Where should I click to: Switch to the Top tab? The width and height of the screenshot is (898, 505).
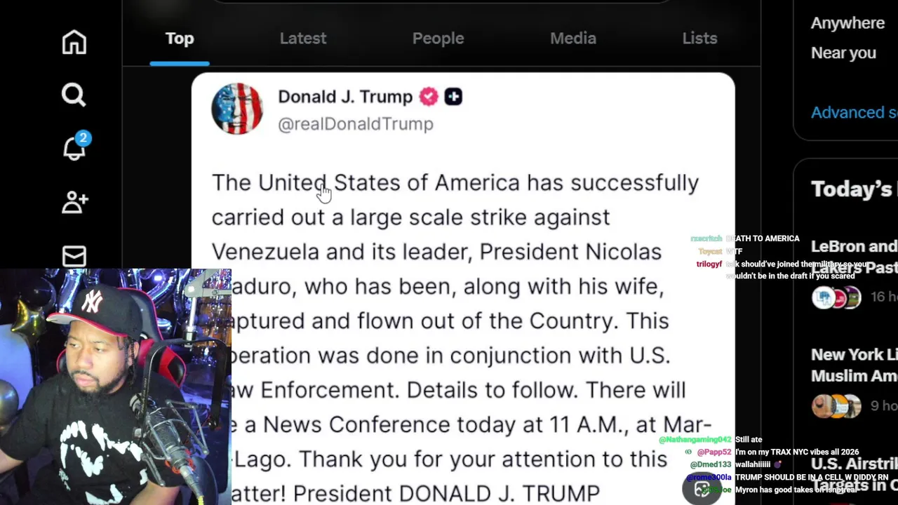point(180,39)
